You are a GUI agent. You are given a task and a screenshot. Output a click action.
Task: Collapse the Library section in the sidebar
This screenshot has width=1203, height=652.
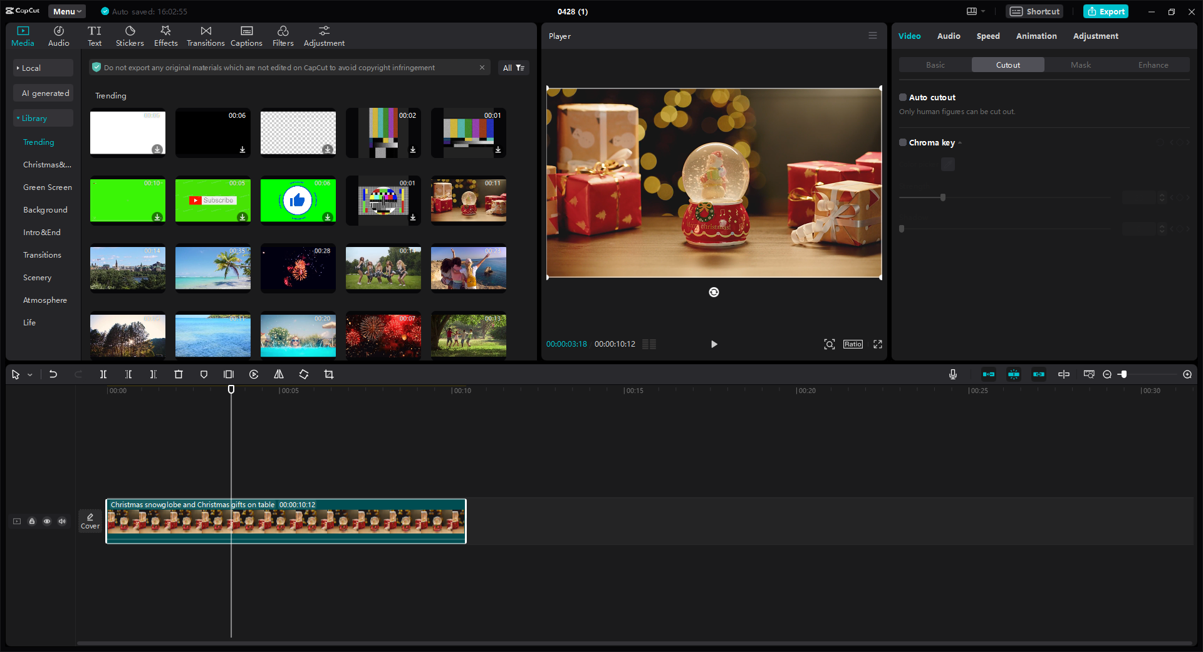(x=34, y=118)
